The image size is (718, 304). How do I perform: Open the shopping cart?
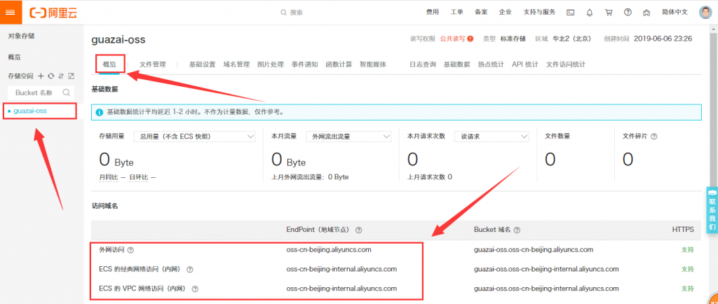[609, 13]
